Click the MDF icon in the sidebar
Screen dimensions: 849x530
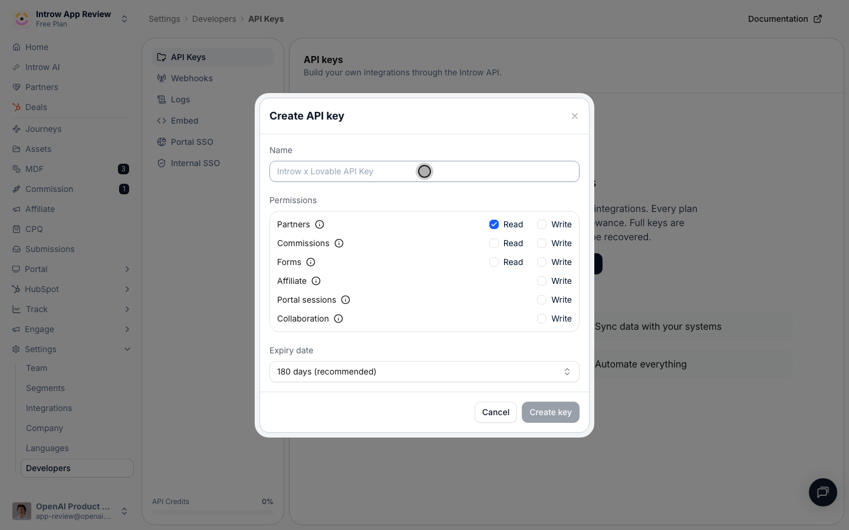(x=17, y=169)
